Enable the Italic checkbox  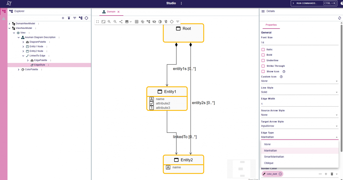pos(263,49)
